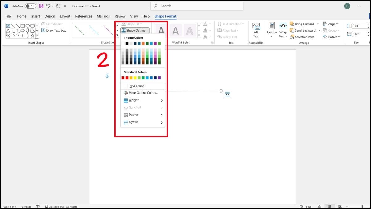Apply the green line shape style
371x209 pixels.
(x=79, y=30)
